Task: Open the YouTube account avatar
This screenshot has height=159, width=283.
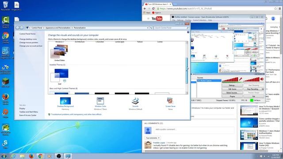Action: (273, 18)
